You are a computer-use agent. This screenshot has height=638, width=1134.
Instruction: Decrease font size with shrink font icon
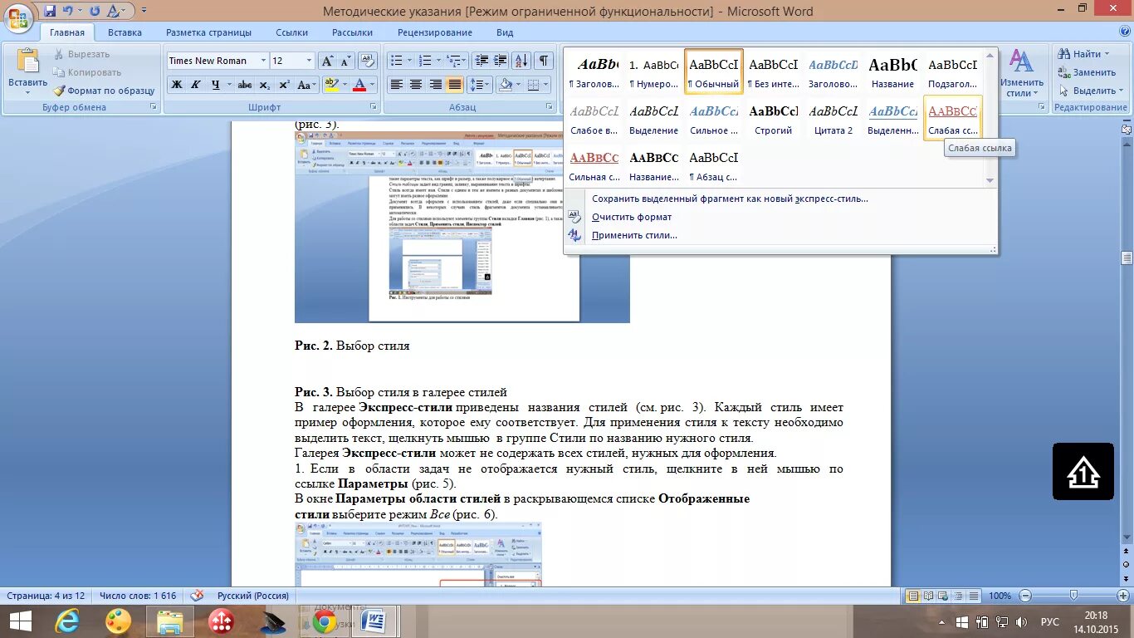tap(345, 61)
